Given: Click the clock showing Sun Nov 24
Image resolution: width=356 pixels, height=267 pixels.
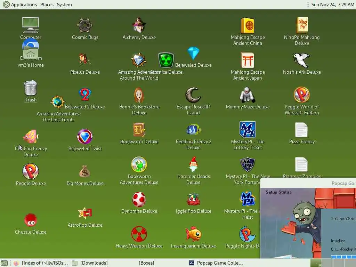Looking at the screenshot, I should [x=333, y=5].
